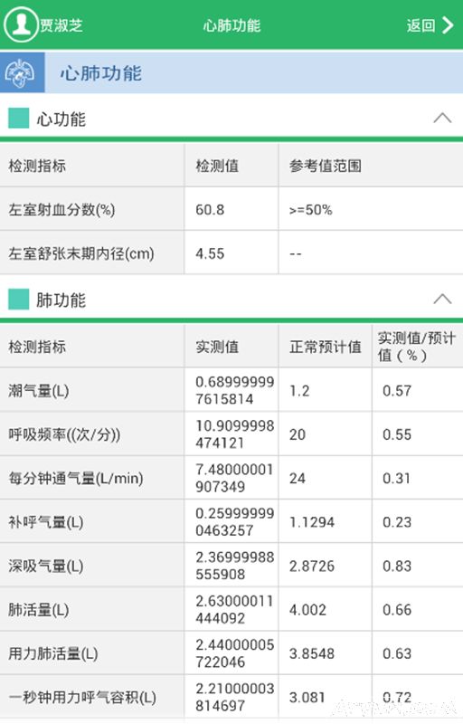Click the teal square beside 肺功能
This screenshot has width=463, height=724.
(18, 300)
